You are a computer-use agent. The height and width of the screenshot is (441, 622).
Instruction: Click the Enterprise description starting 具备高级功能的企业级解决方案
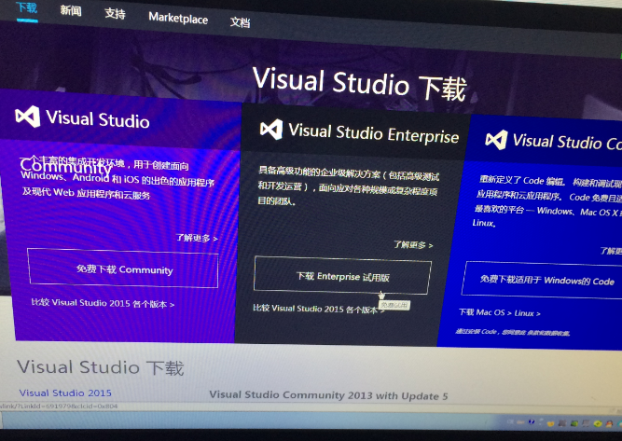(x=348, y=186)
